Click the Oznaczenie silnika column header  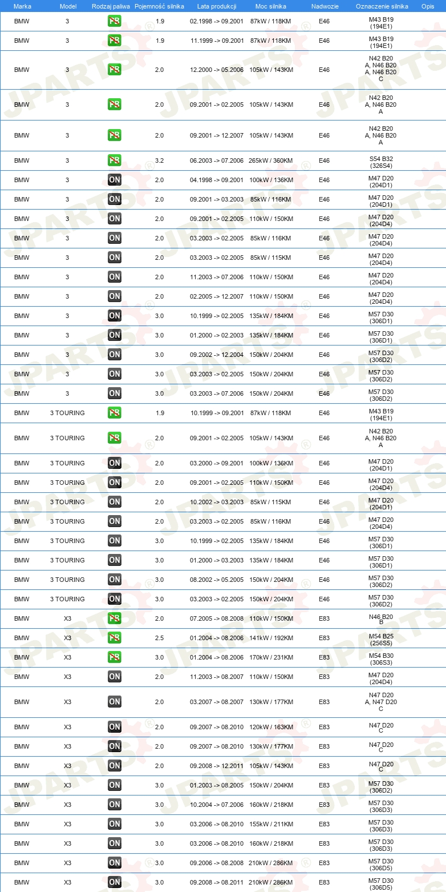pyautogui.click(x=381, y=6)
